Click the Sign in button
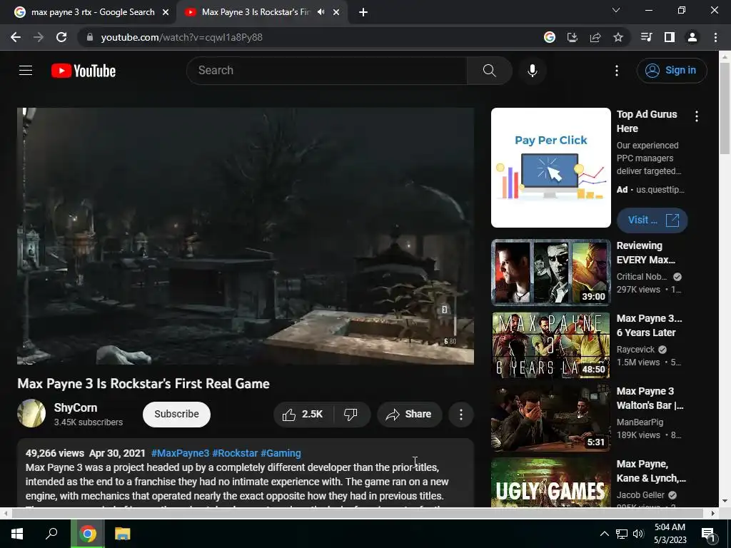The width and height of the screenshot is (731, 548). pyautogui.click(x=671, y=71)
